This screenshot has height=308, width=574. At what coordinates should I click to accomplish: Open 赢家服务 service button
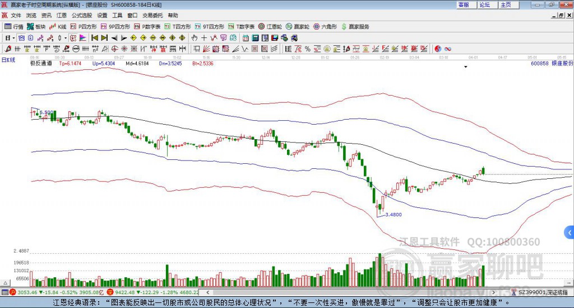(355, 27)
